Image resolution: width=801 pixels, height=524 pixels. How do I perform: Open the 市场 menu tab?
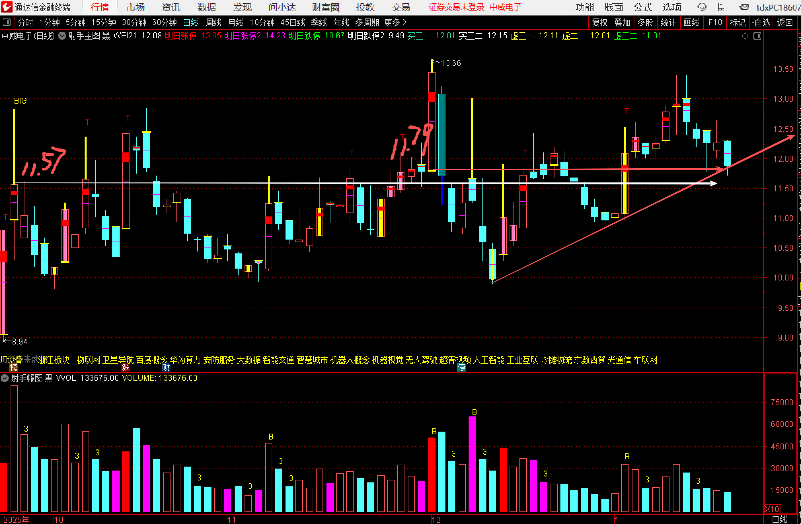tap(135, 7)
